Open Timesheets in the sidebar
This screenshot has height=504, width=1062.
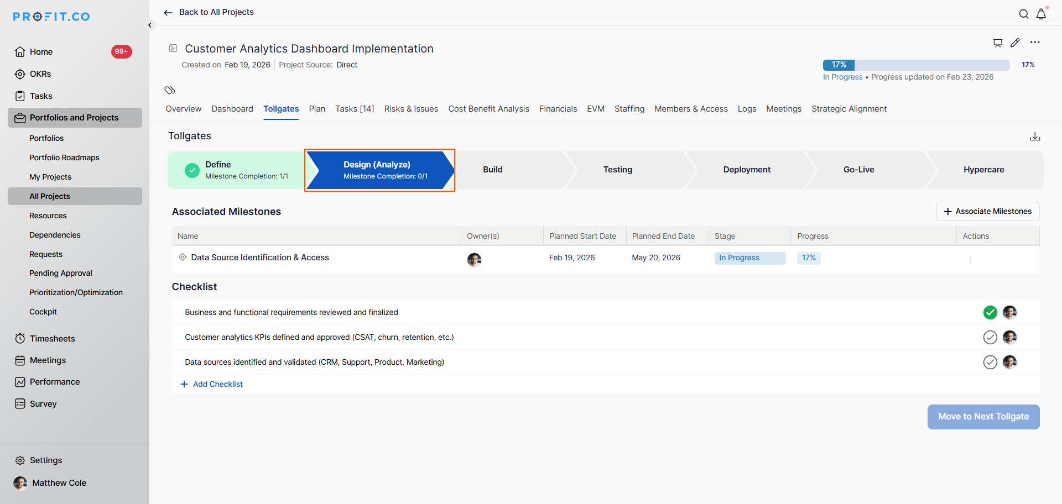[52, 338]
